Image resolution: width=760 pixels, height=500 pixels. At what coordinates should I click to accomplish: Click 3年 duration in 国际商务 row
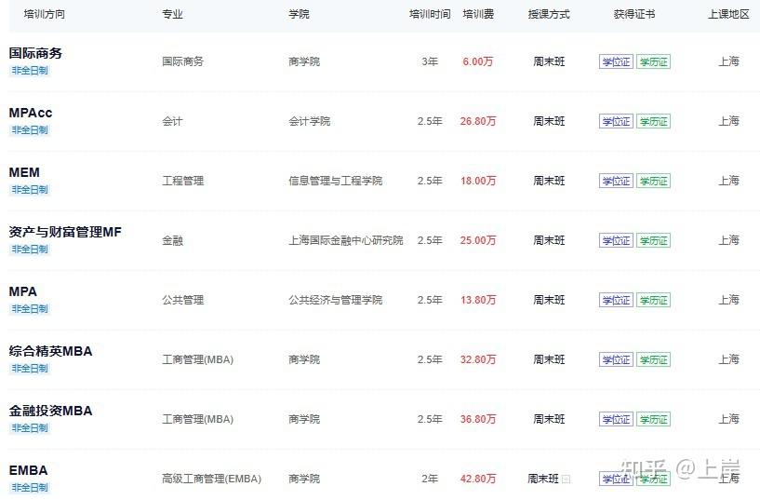click(430, 61)
